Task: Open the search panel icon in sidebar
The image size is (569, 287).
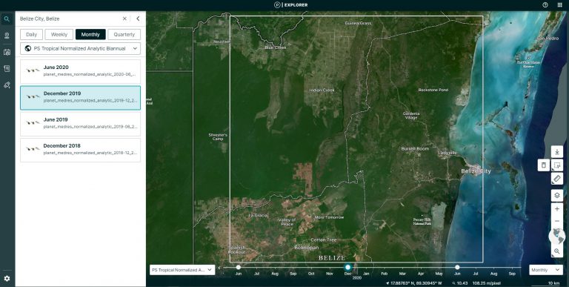Action: point(7,19)
